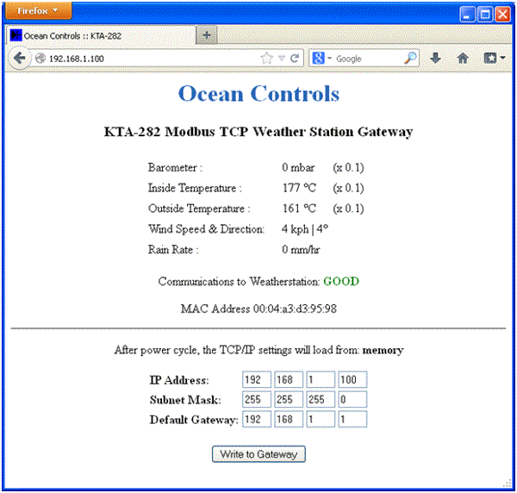Click the KTA-282 Modbus TCP Weather Station Gateway title
Screen dimensions: 517x493
[258, 132]
